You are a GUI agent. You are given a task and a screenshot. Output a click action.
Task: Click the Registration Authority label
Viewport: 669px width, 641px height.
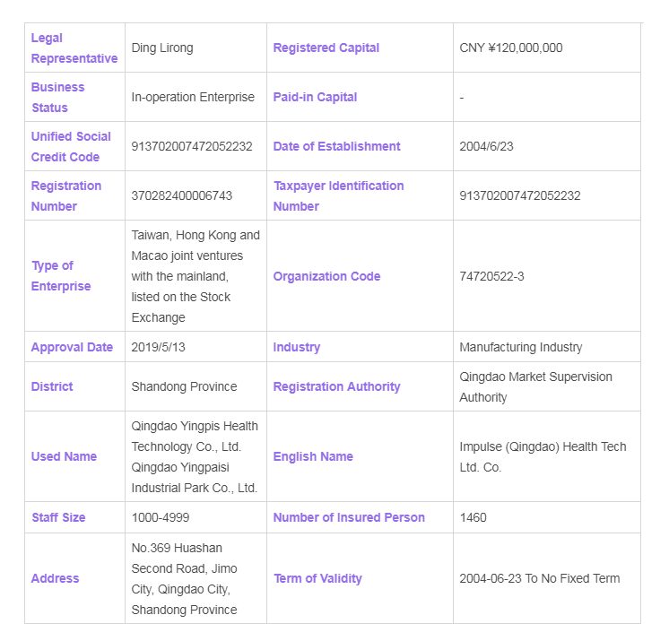point(336,386)
